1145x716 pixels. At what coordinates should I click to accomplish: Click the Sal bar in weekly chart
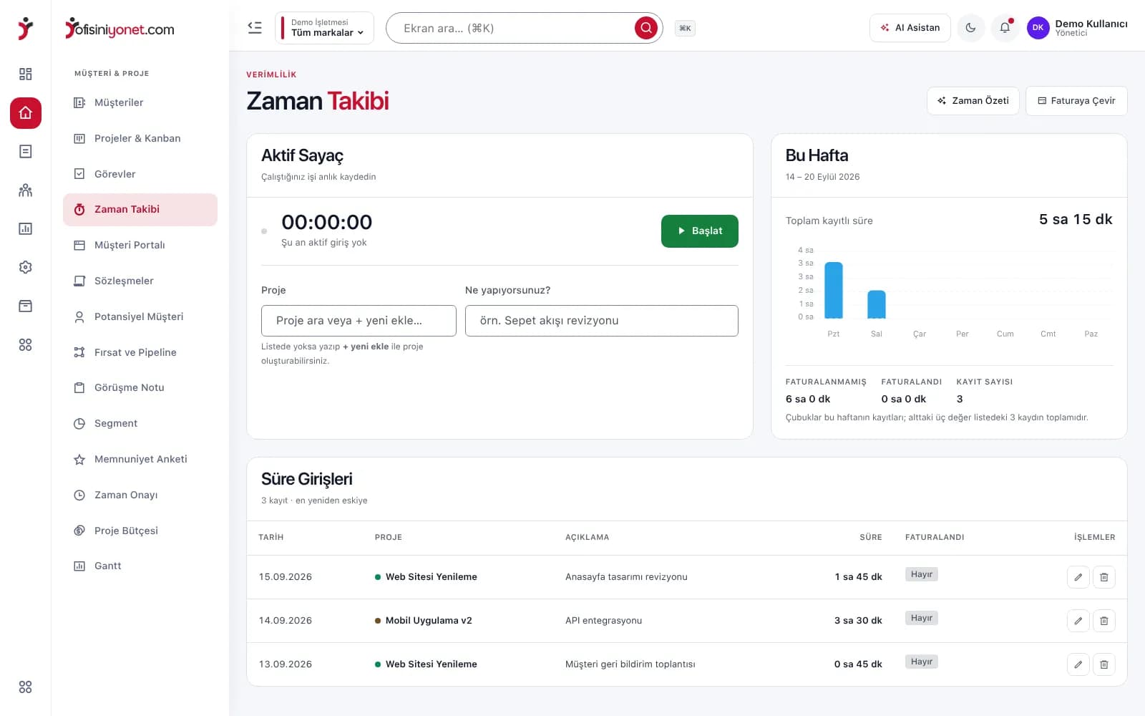coord(877,304)
